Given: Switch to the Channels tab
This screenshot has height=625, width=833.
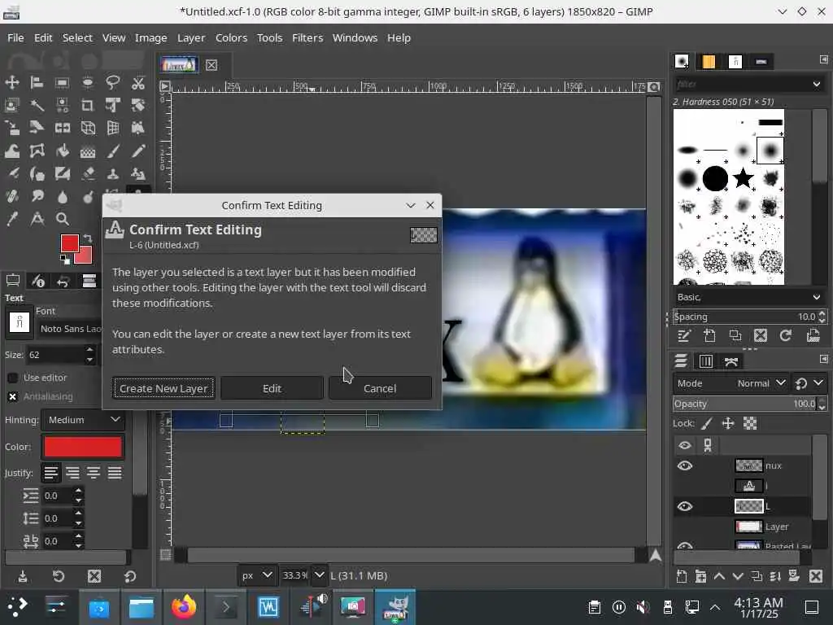Looking at the screenshot, I should pos(705,361).
